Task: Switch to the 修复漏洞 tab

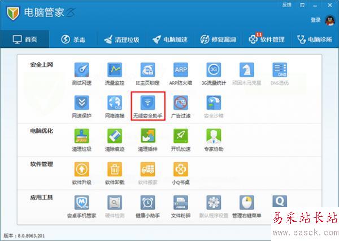Action: coord(218,39)
